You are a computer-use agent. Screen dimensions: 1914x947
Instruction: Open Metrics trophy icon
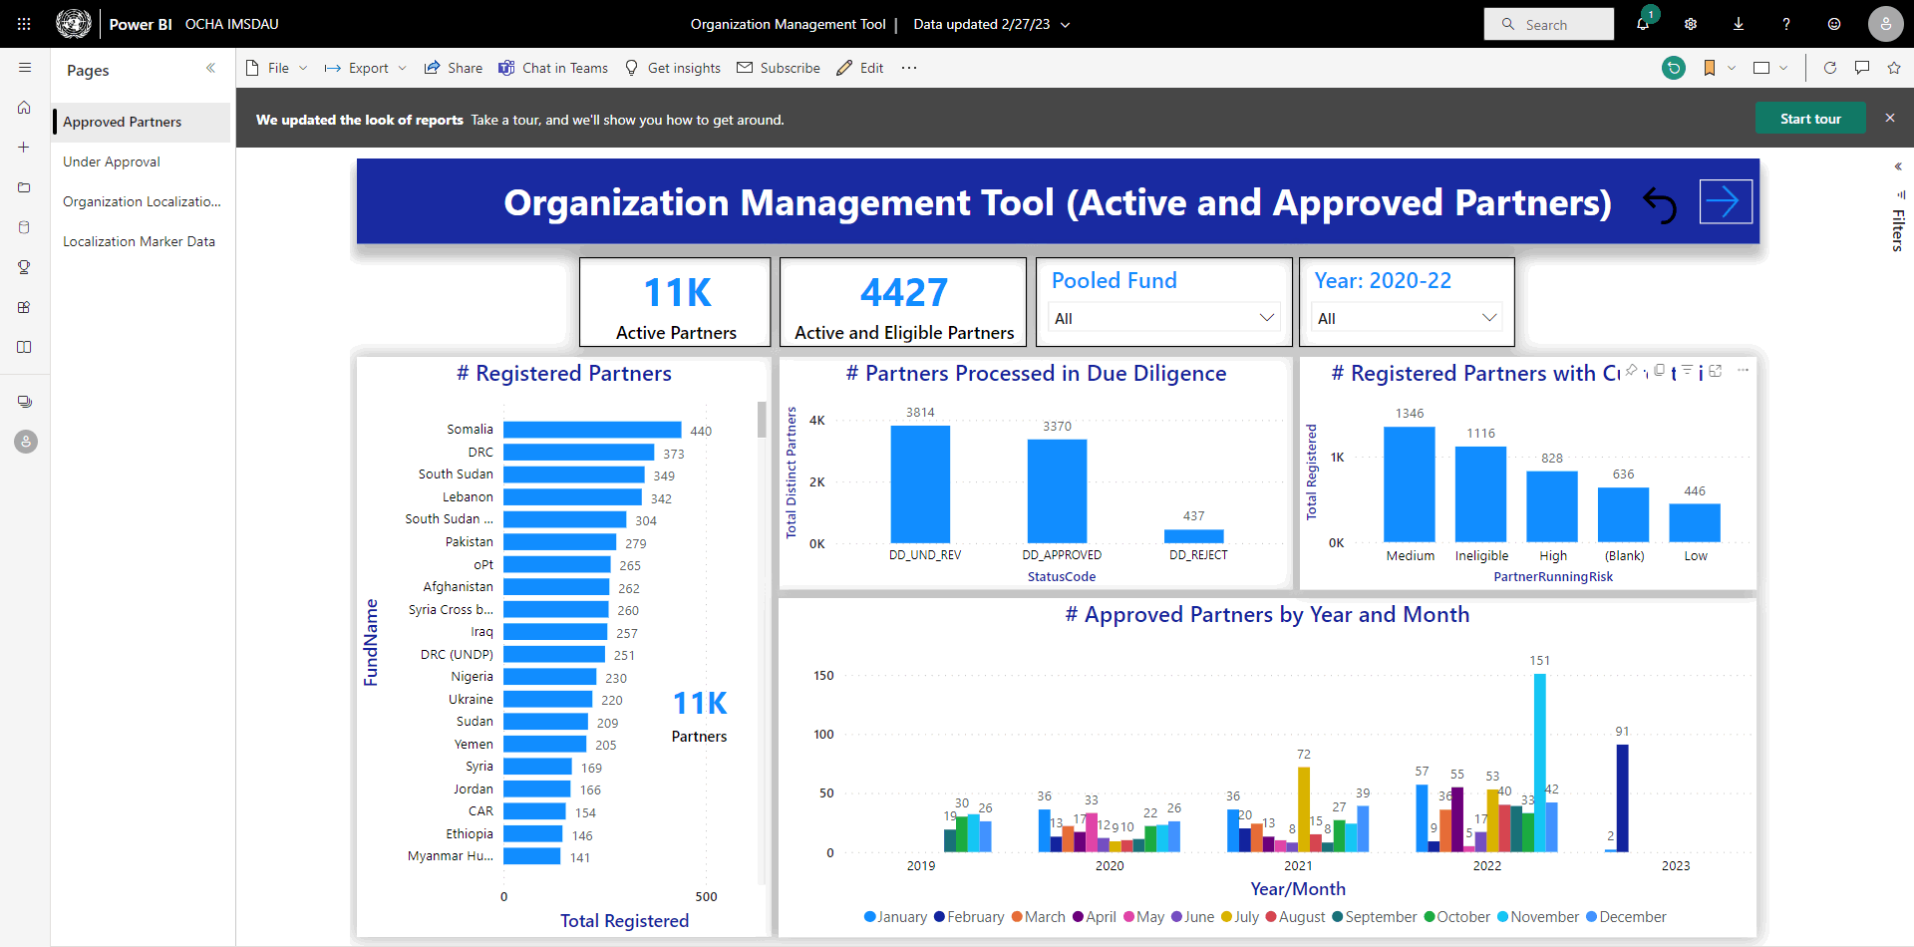point(25,267)
